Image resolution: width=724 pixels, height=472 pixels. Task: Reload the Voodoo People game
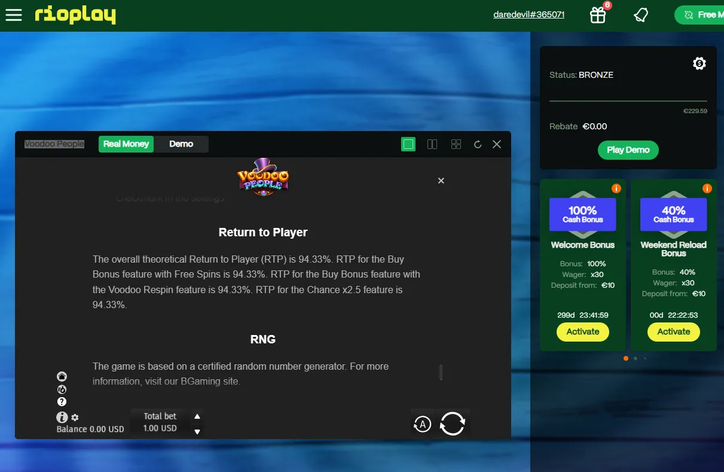(x=478, y=144)
